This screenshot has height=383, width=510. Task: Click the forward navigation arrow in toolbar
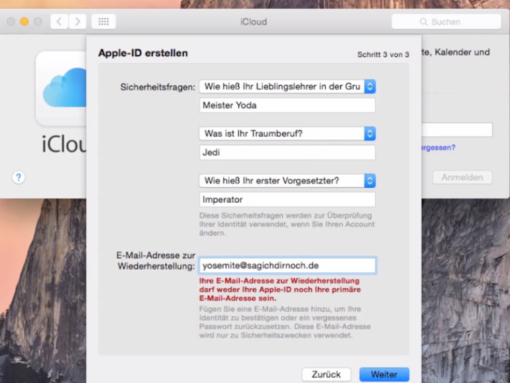tap(77, 22)
